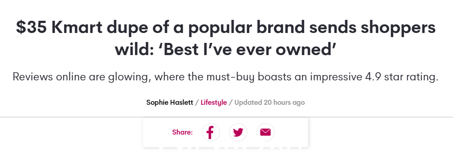This screenshot has height=163, width=461.
Task: Click the word 'wild:' in headline
Action: [134, 49]
